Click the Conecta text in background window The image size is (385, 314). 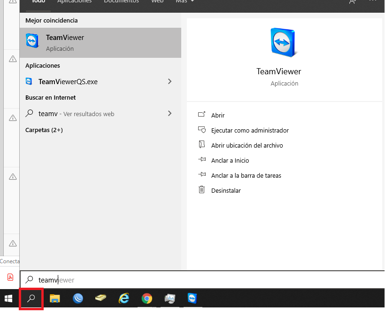(x=9, y=261)
